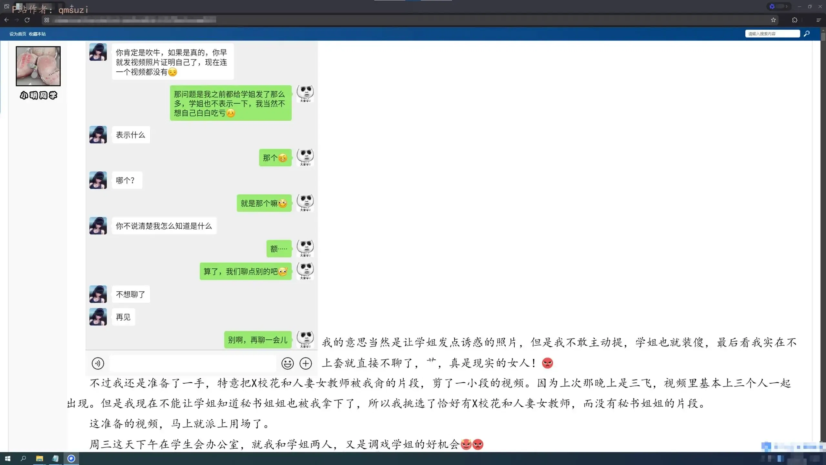Click the page vertical scrollbar

823,239
